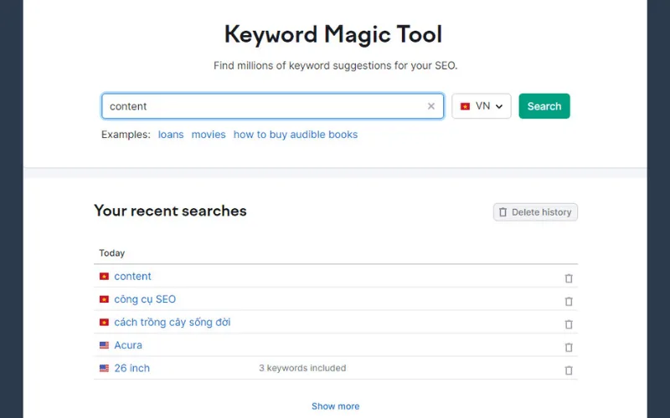Open recent search cách trồng cây sống đời

point(173,323)
